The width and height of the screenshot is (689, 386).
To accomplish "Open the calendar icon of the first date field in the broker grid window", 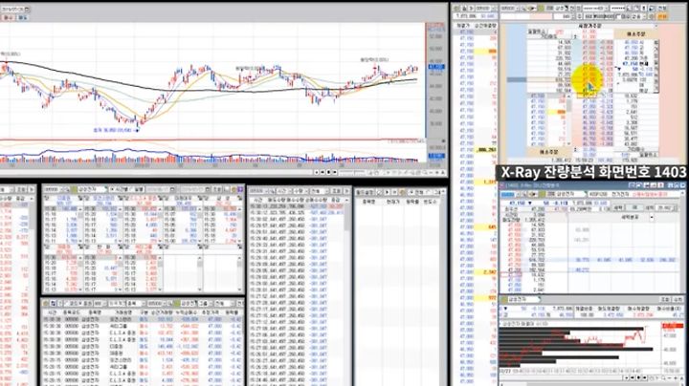I will [x=172, y=189].
